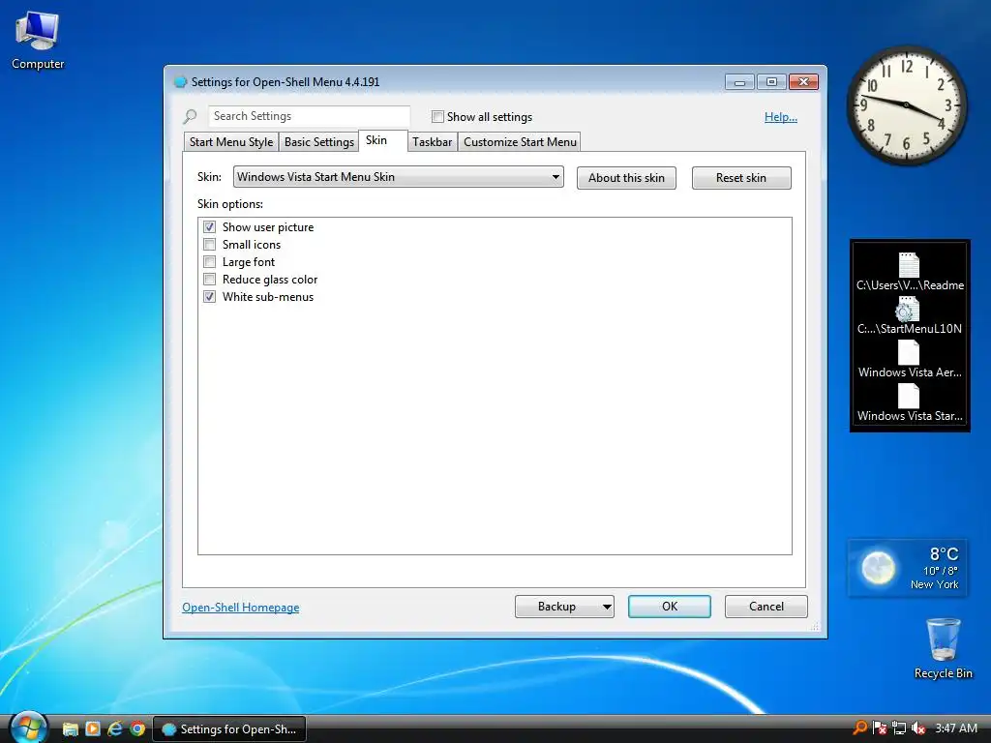Click the search magnifier in the tray
Image resolution: width=991 pixels, height=743 pixels.
(859, 728)
